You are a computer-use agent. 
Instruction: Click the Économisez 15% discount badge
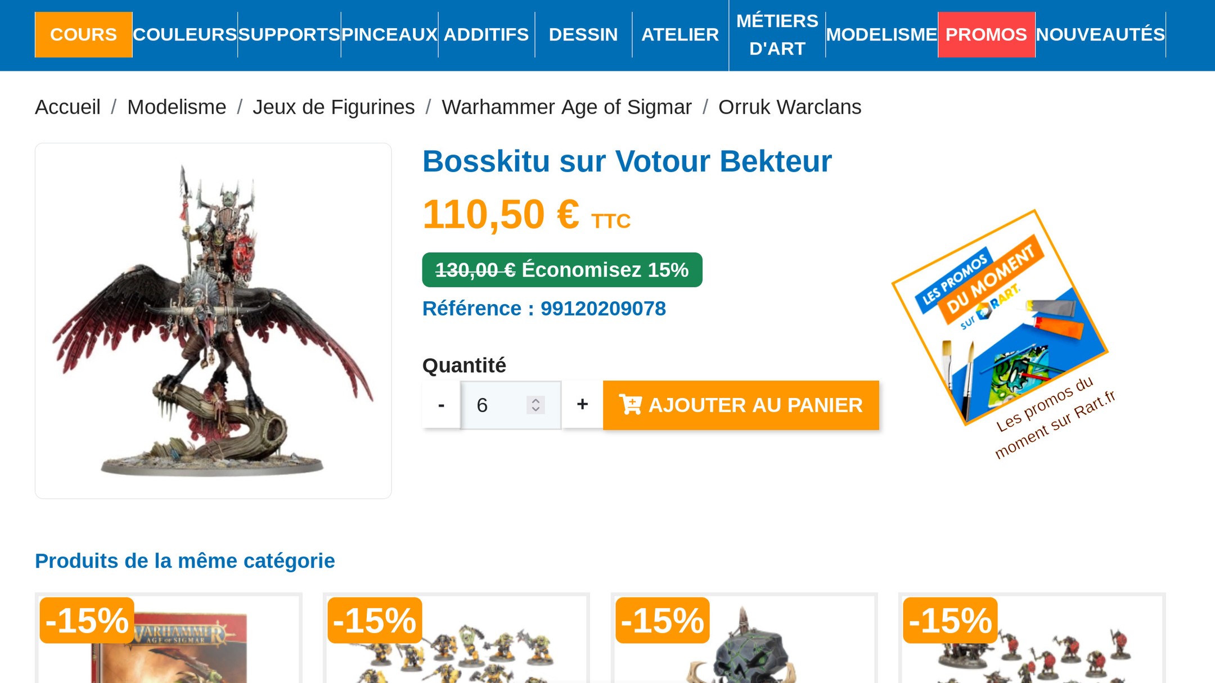click(x=562, y=270)
